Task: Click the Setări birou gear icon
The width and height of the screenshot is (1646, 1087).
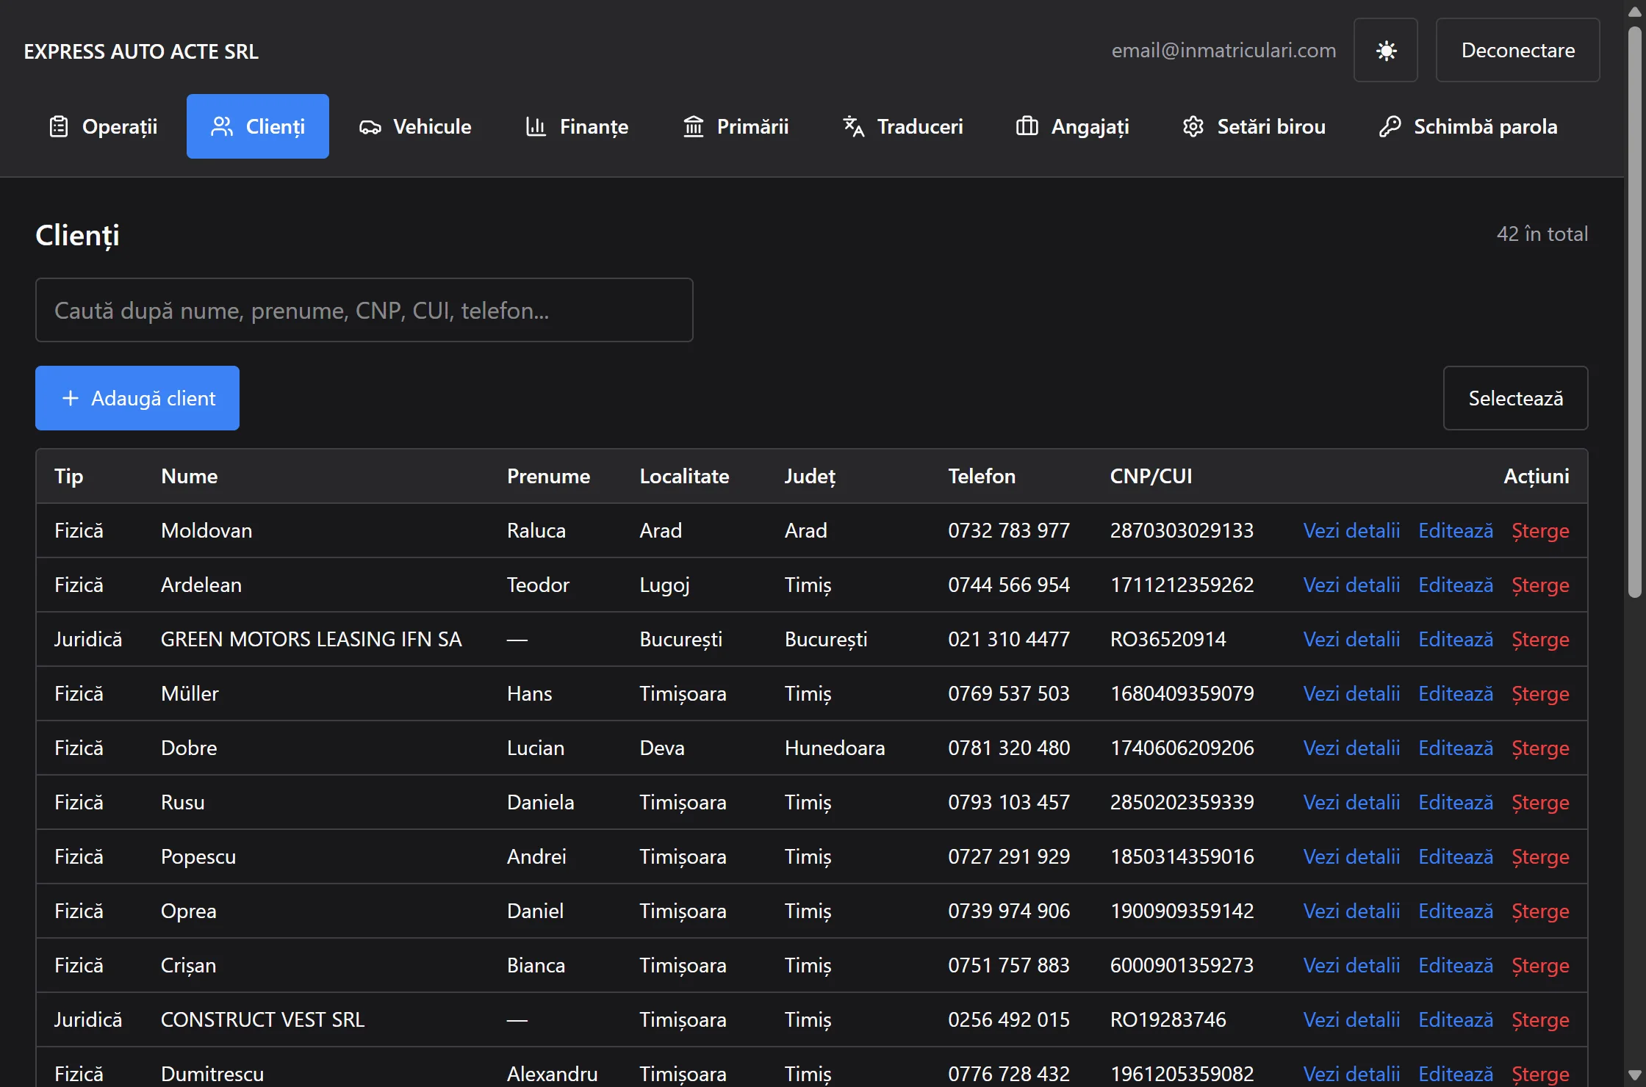Action: click(1193, 126)
